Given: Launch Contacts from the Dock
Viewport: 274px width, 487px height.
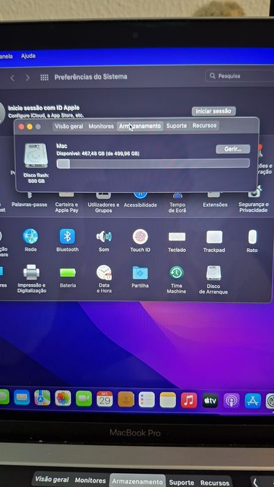Looking at the screenshot, I should click(x=126, y=399).
